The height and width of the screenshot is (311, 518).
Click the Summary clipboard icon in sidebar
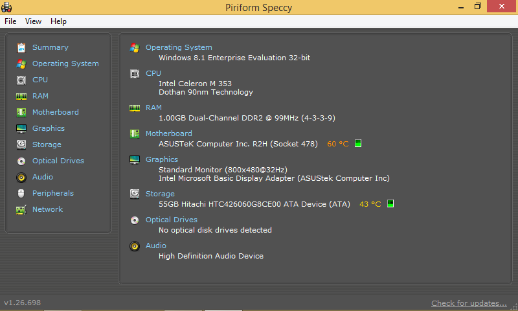[21, 47]
